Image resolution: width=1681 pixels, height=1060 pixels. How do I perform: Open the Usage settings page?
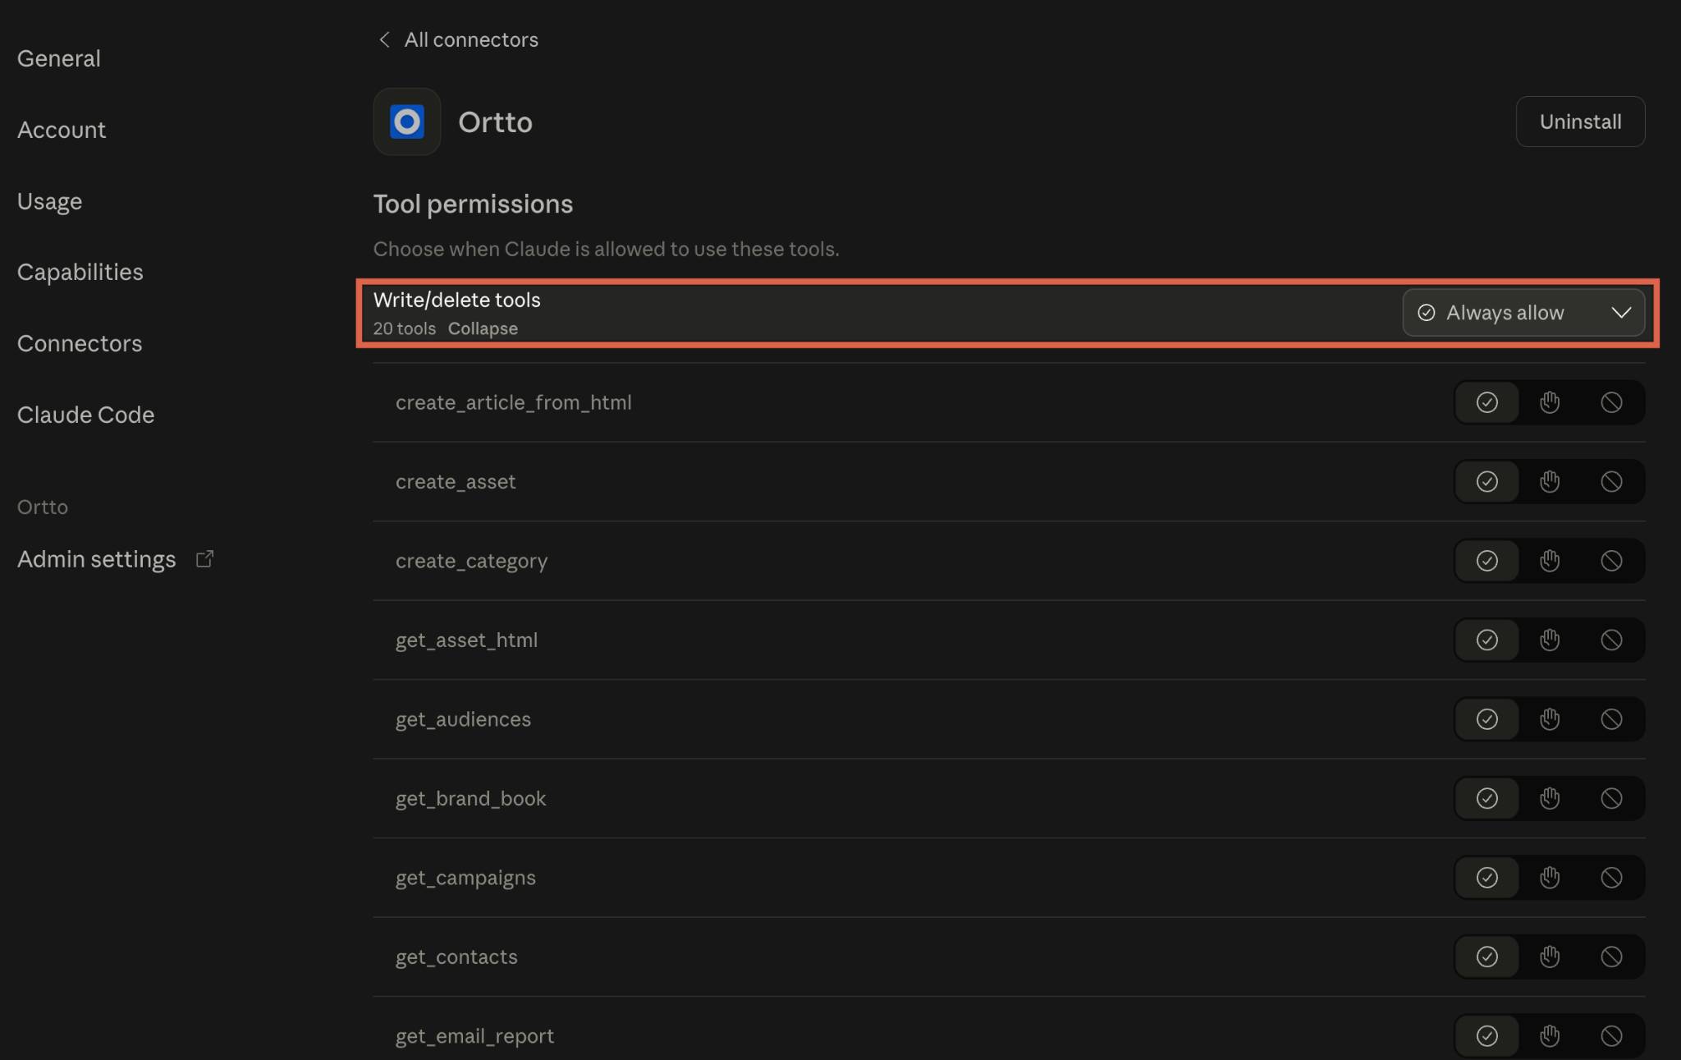[x=49, y=201]
